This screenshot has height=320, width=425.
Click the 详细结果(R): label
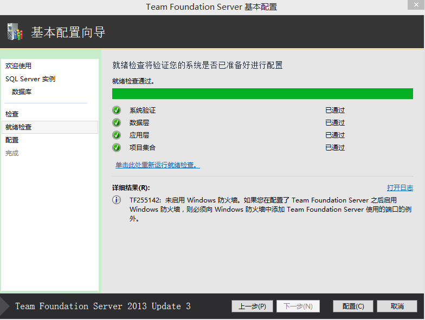[x=131, y=188]
